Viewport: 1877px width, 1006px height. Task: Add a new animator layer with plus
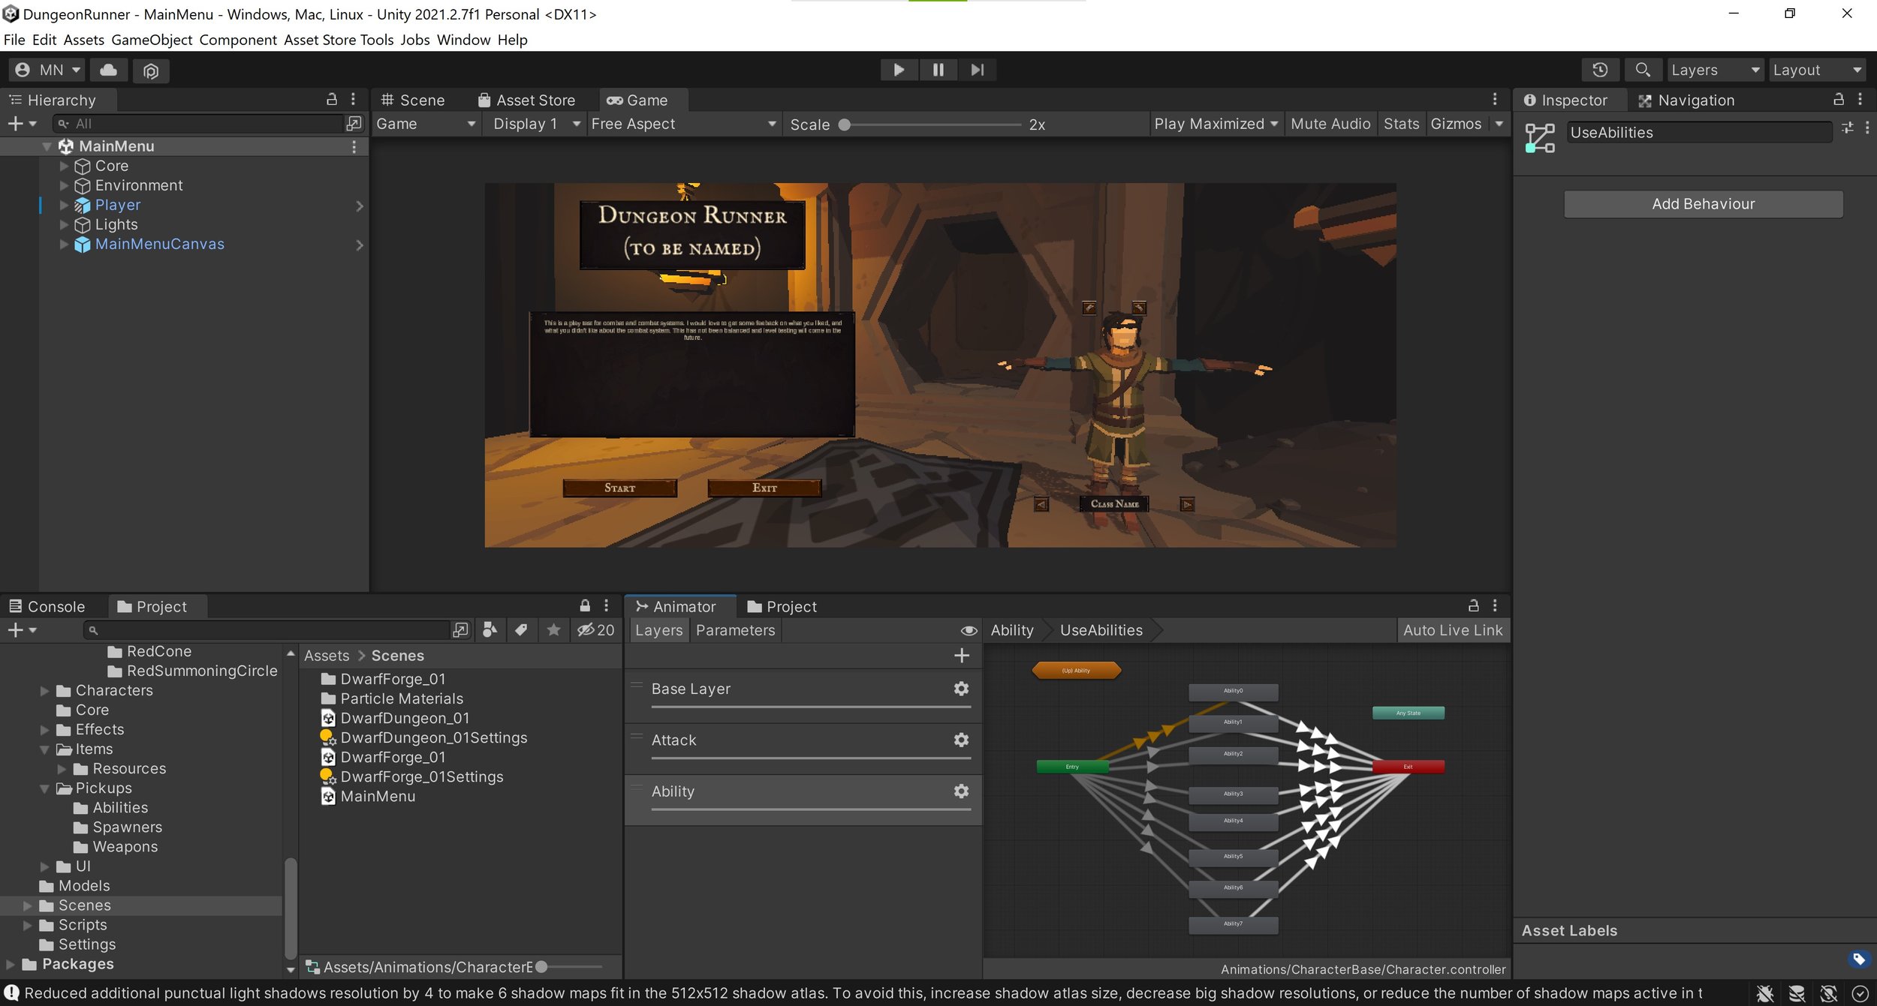pos(961,656)
